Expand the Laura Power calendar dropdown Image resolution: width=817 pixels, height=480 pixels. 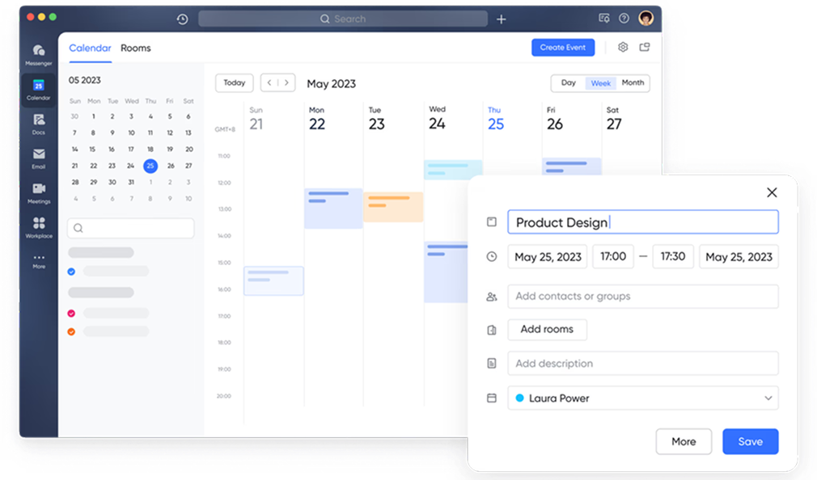(768, 398)
